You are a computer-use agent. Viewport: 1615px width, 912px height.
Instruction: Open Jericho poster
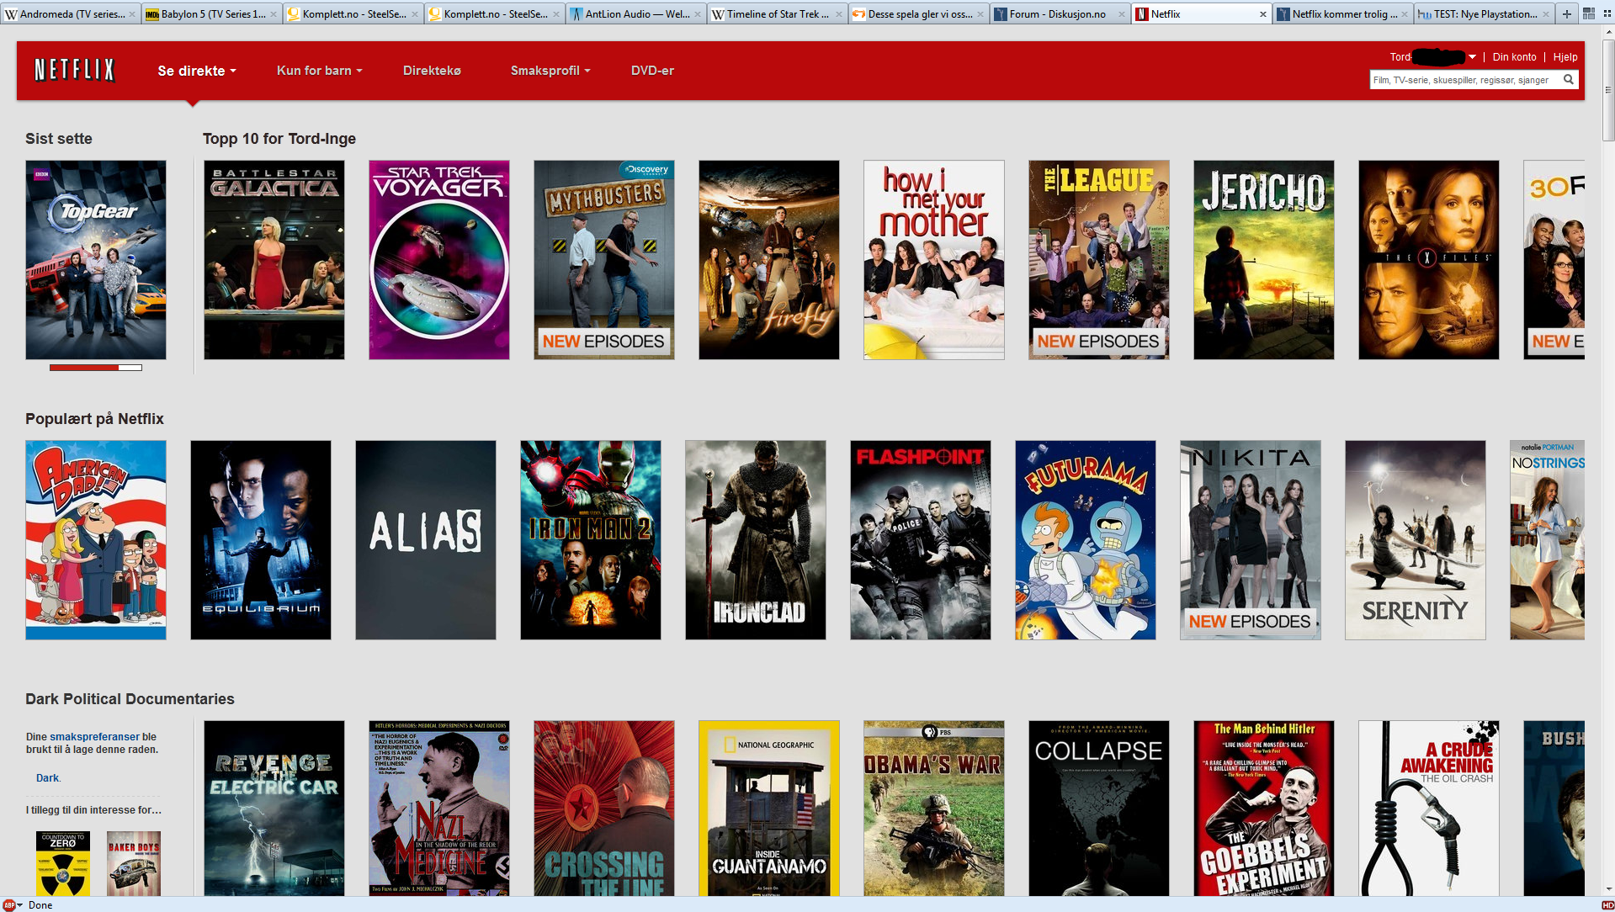tap(1264, 260)
